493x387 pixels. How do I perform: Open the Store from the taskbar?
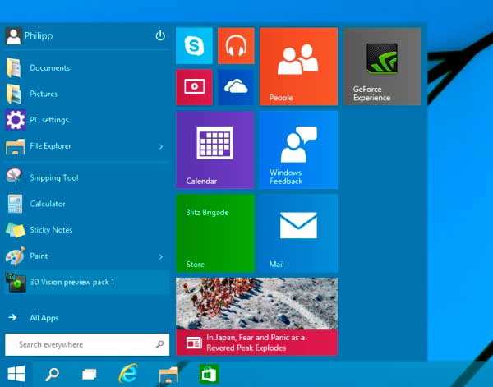[209, 374]
